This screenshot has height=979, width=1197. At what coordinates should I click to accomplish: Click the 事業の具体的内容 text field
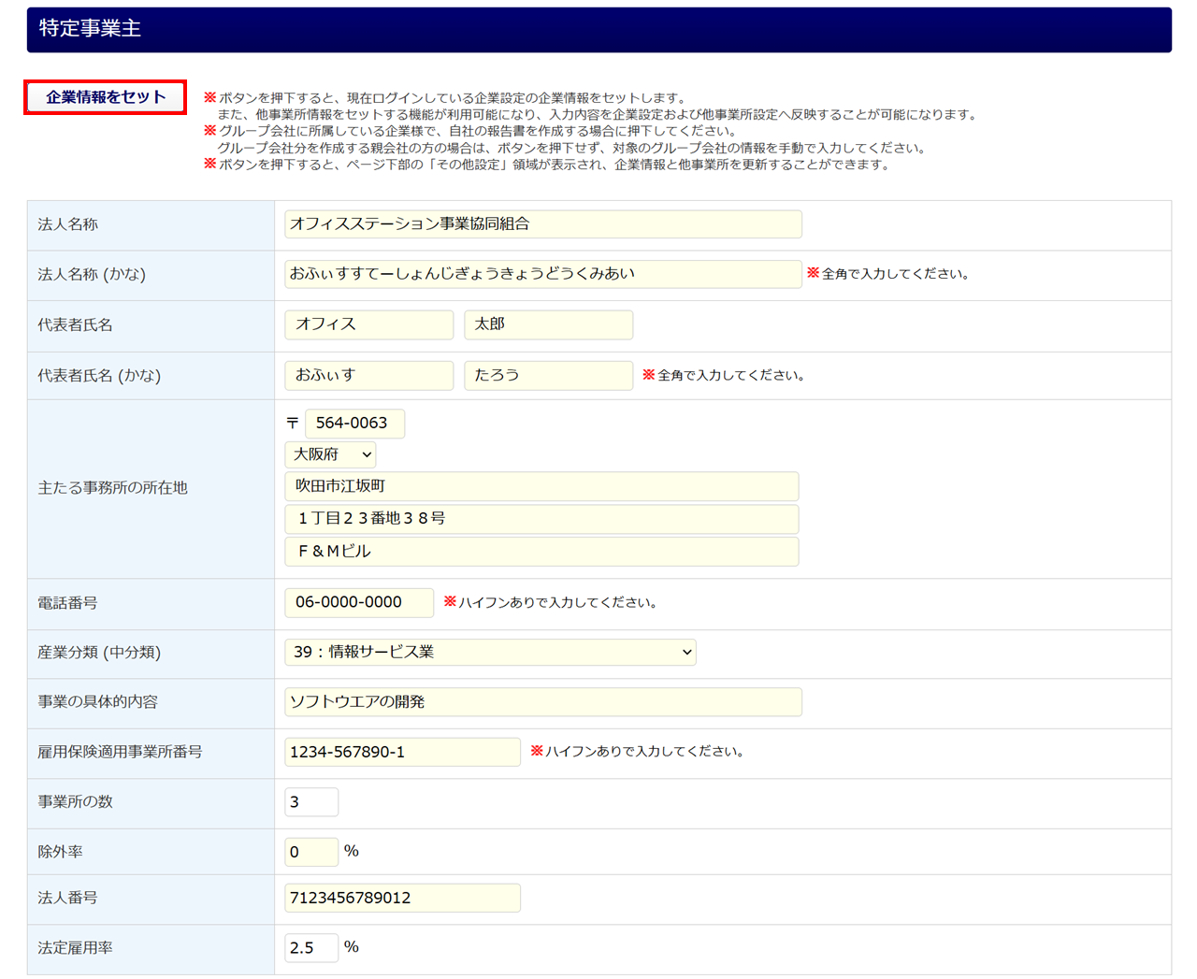542,702
